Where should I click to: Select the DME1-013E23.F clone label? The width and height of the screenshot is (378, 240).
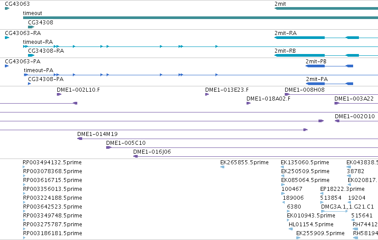[x=227, y=89]
